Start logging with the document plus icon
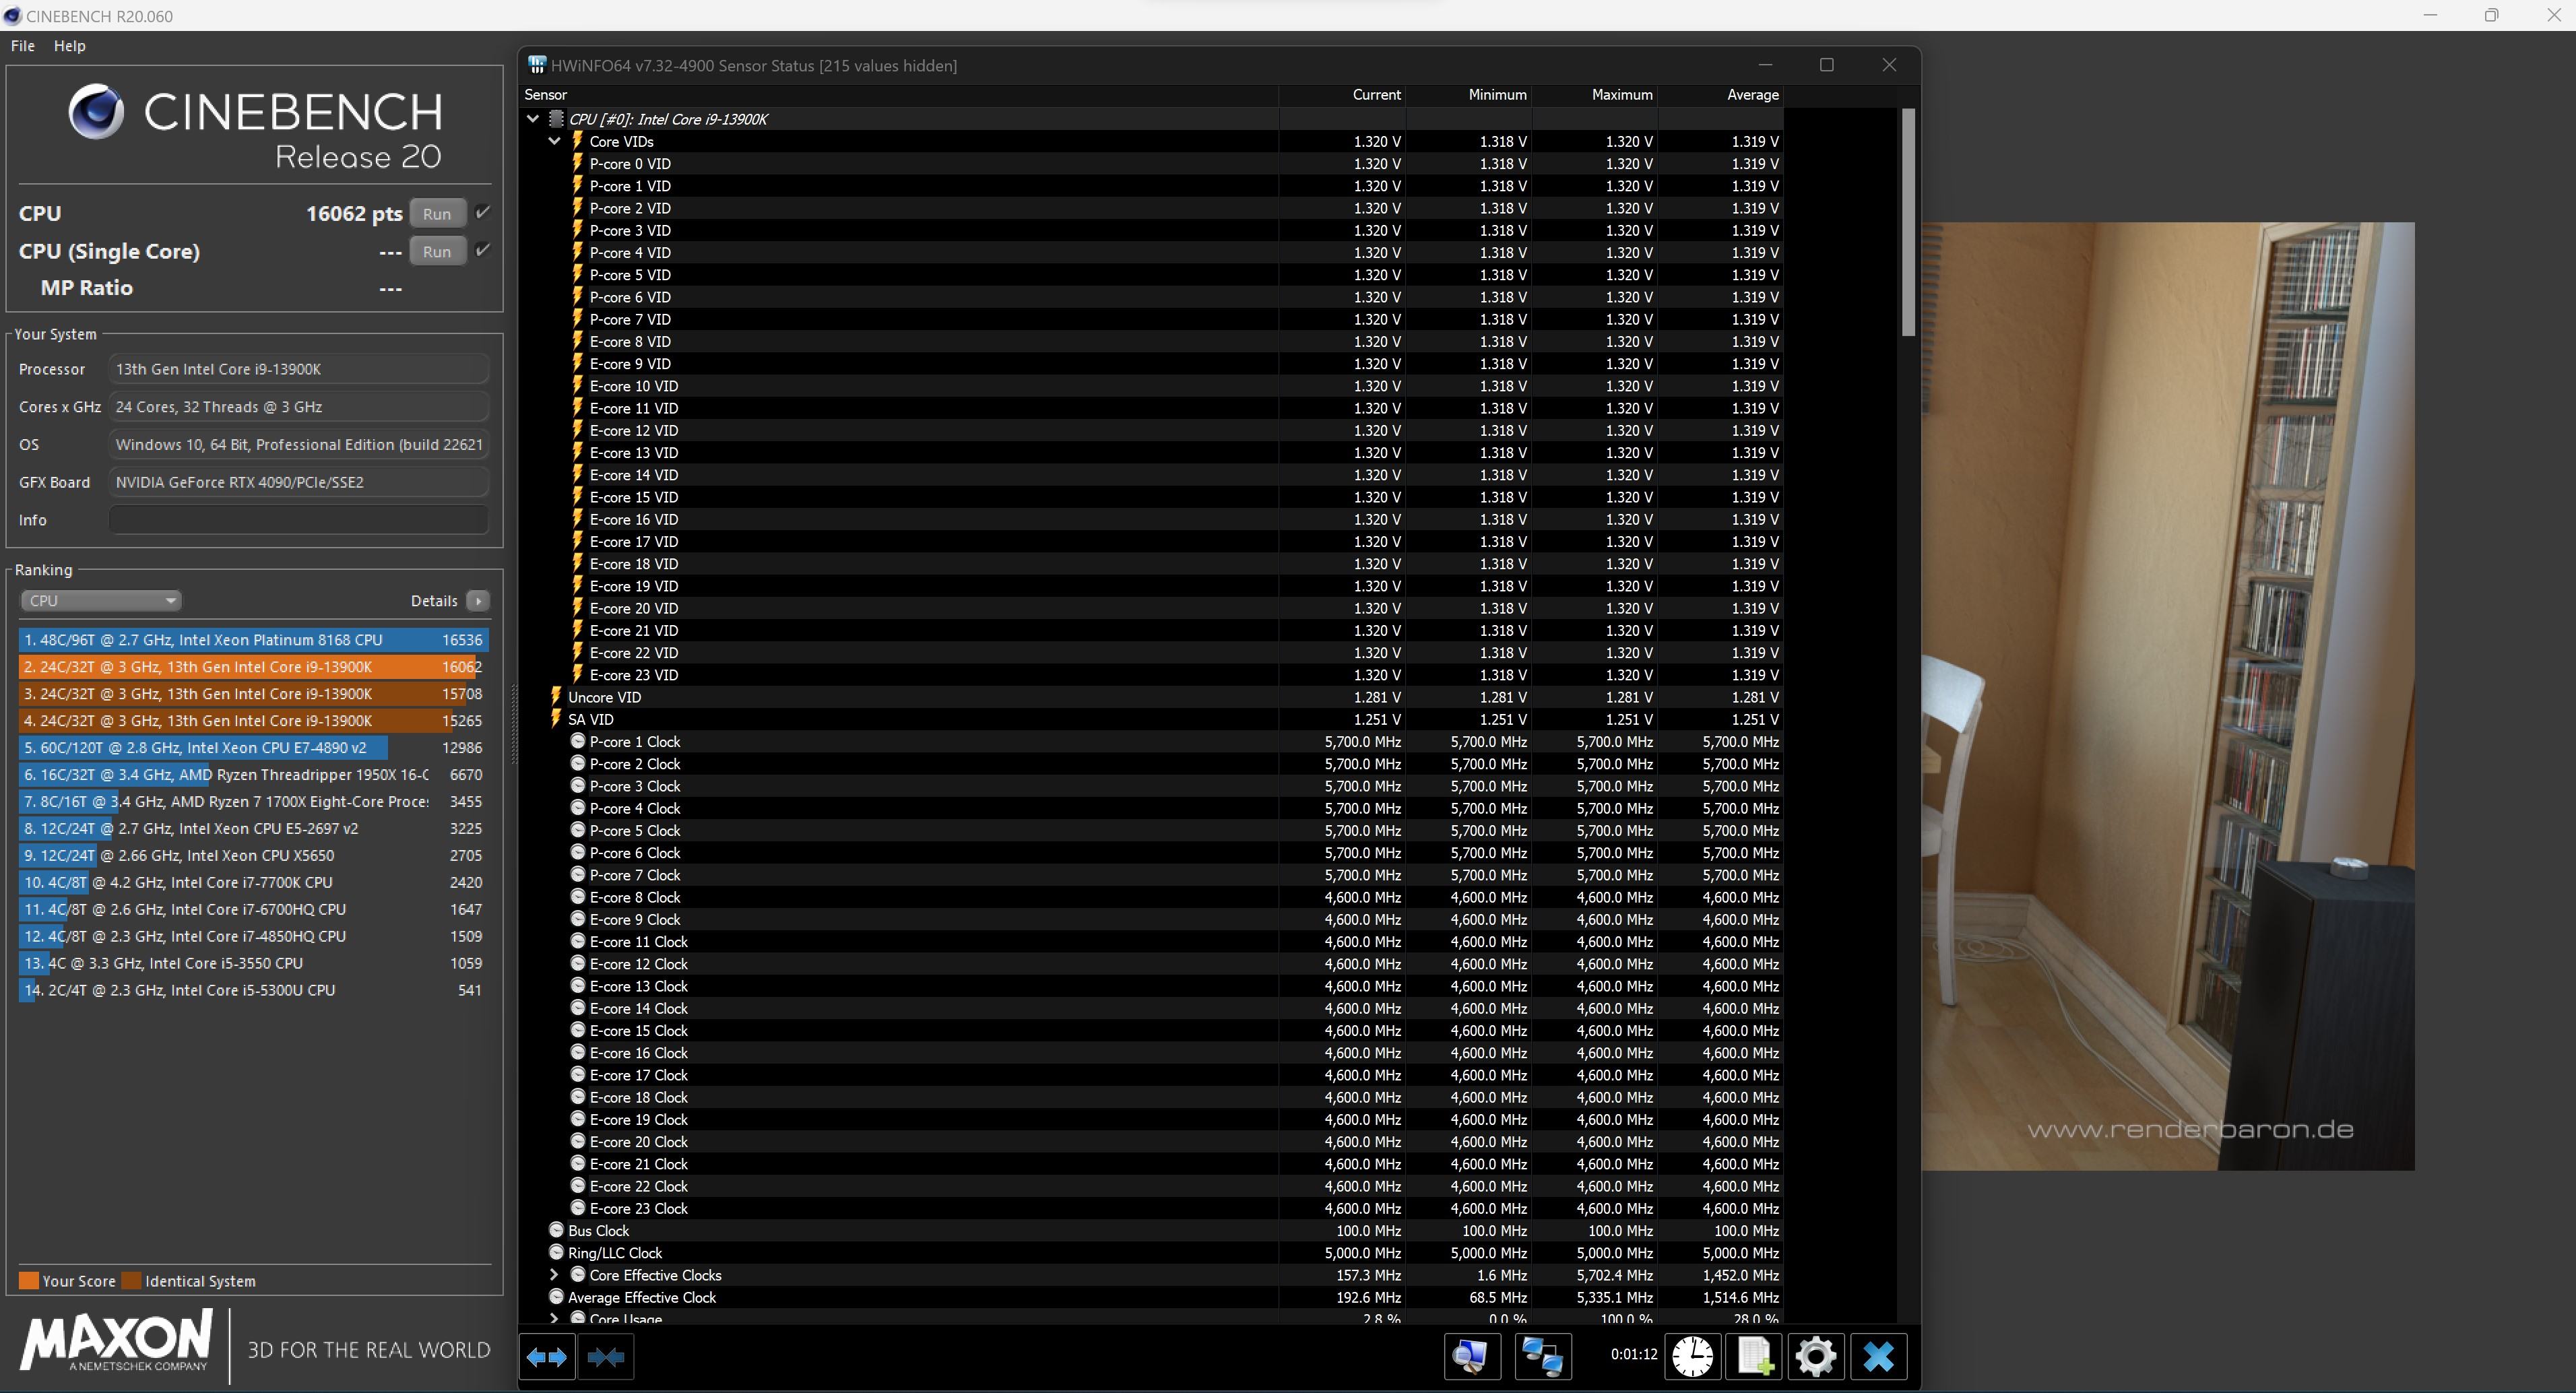 click(x=1754, y=1357)
